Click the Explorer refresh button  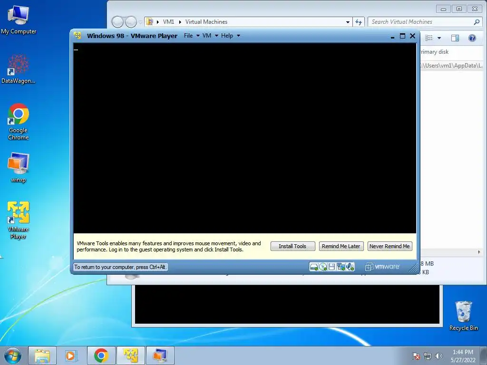359,22
